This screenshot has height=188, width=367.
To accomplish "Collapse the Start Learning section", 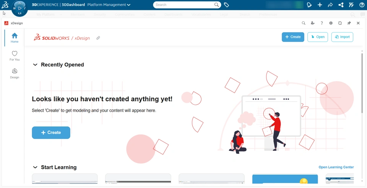I will click(35, 167).
